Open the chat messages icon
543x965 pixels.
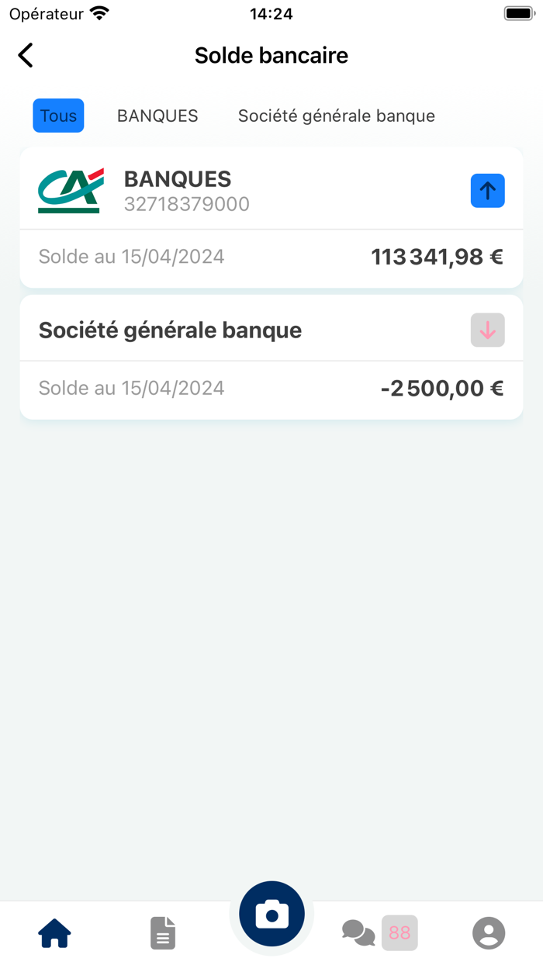click(x=358, y=933)
